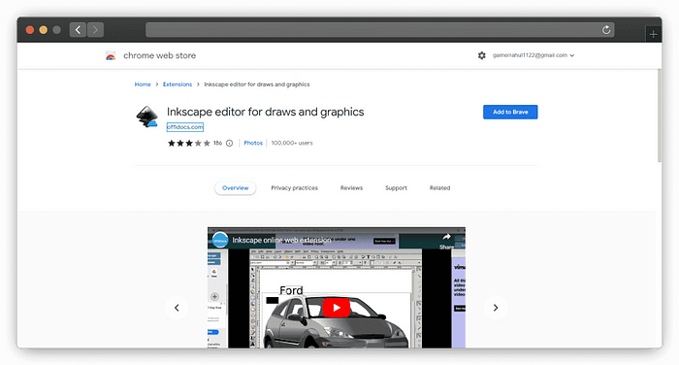Click the 'Inkscape editor for draws and graphics' heading
This screenshot has width=679, height=365.
click(266, 112)
